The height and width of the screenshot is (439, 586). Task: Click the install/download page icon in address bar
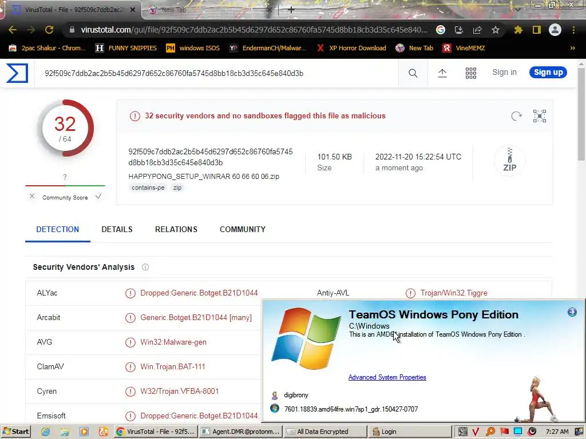pos(459,30)
